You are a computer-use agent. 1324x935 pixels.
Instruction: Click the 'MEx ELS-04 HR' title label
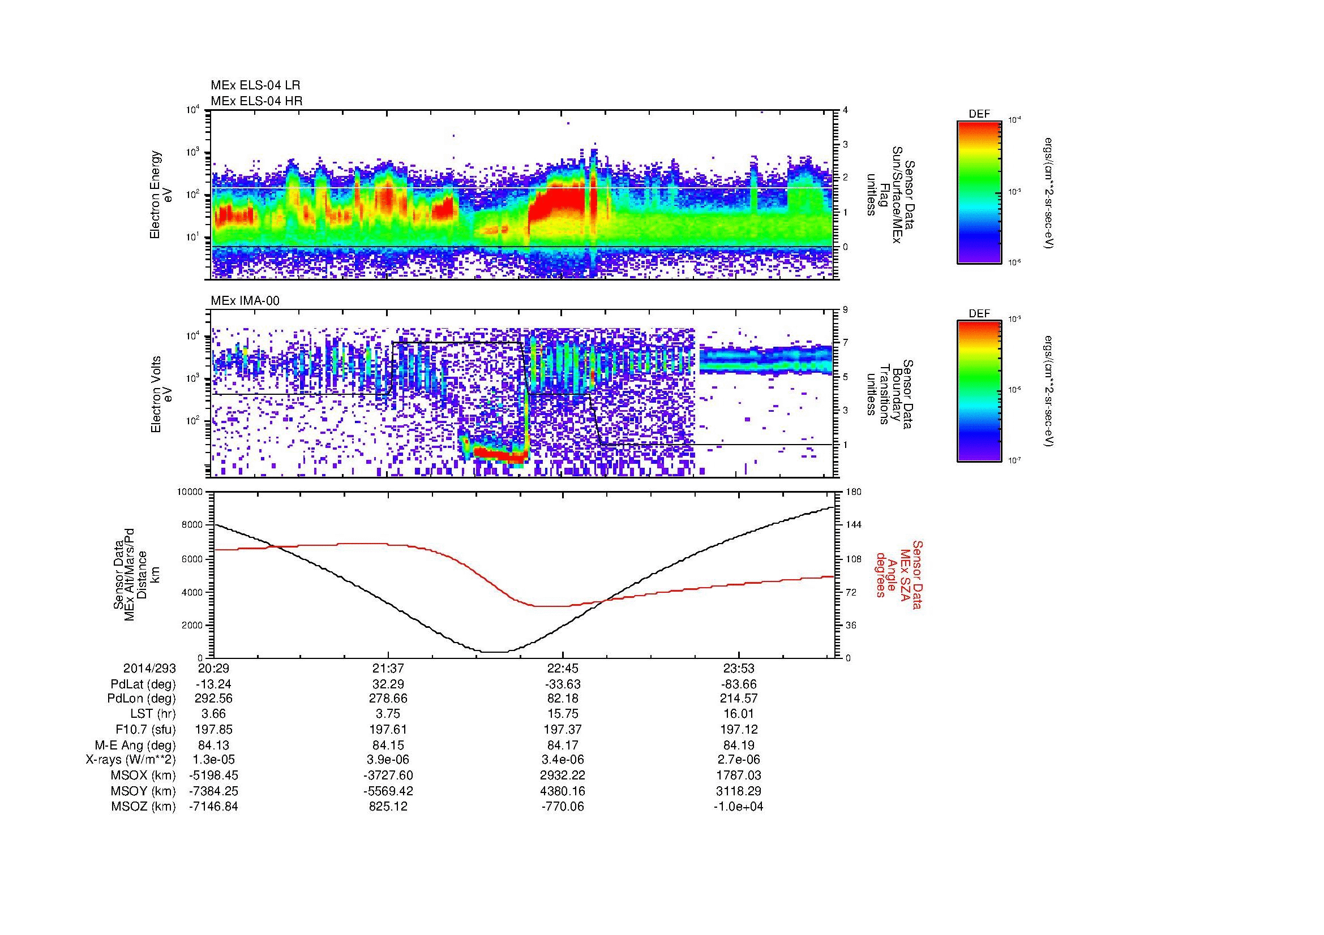pos(256,101)
